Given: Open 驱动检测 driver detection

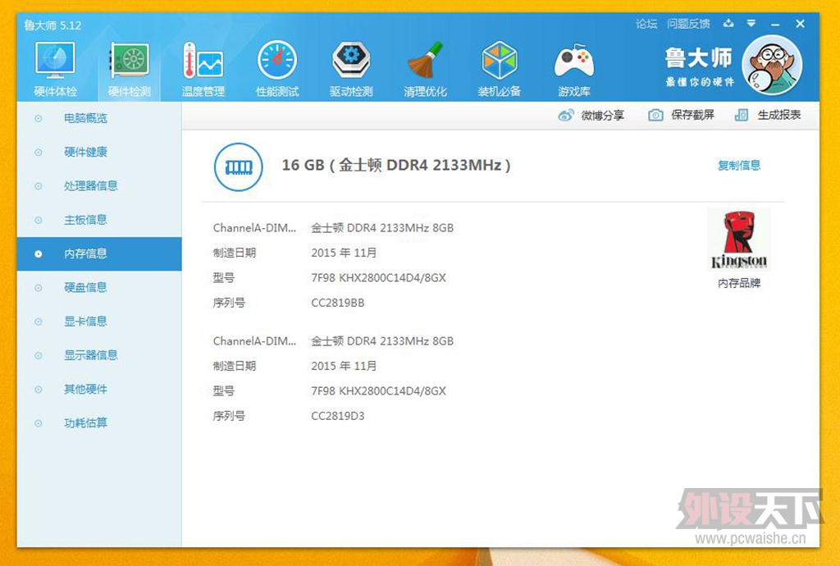Looking at the screenshot, I should 351,61.
